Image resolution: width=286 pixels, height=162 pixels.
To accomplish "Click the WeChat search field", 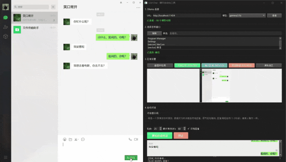I will pyautogui.click(x=31, y=7).
